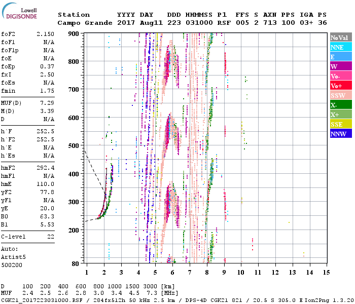Click the DPS-4D instrument label in footer
Screen dimensions: 355x304
[x=196, y=300]
